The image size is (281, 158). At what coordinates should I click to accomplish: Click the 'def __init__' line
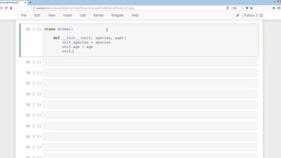pyautogui.click(x=90, y=38)
